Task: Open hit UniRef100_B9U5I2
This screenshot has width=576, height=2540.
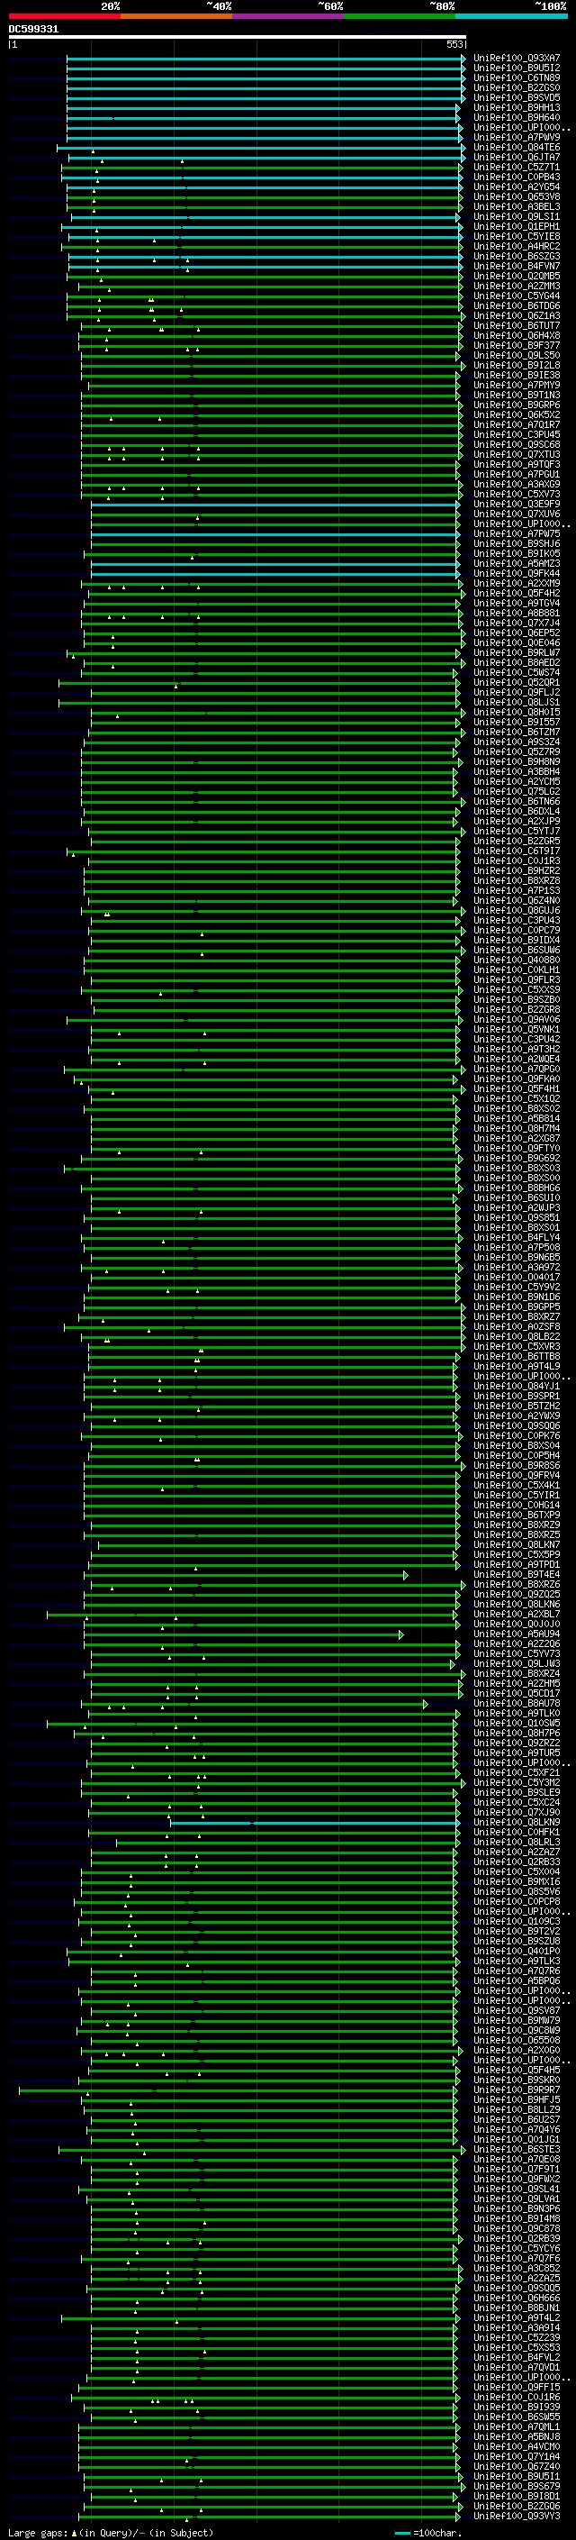Action: pos(517,68)
